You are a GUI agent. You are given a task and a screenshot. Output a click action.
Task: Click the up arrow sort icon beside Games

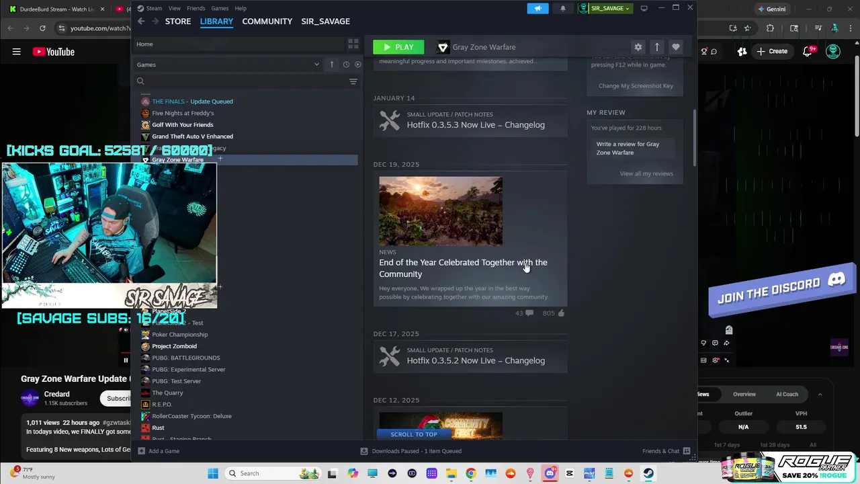[331, 65]
